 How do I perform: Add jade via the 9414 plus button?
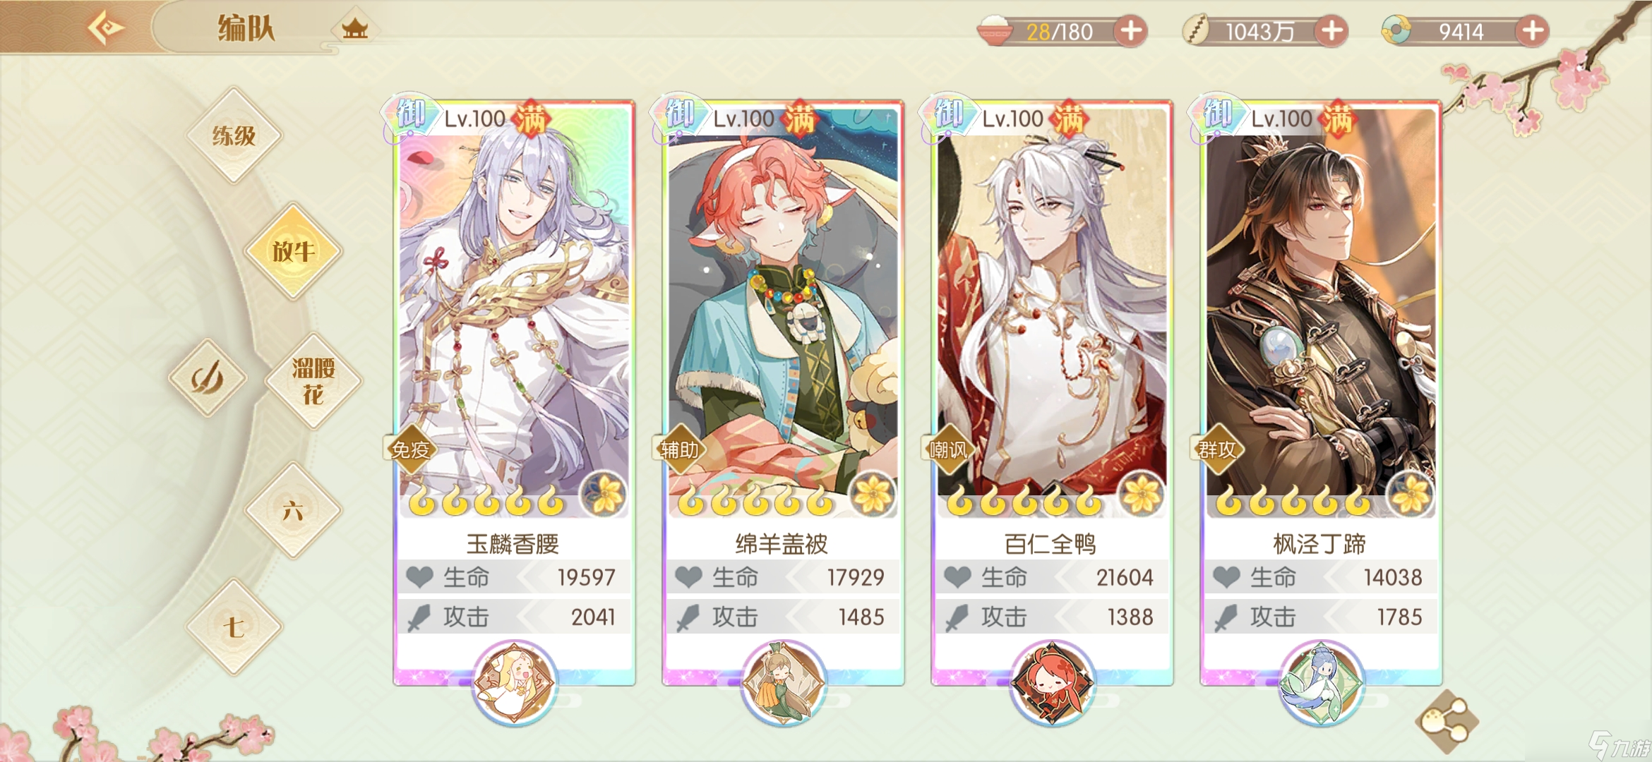pos(1532,31)
